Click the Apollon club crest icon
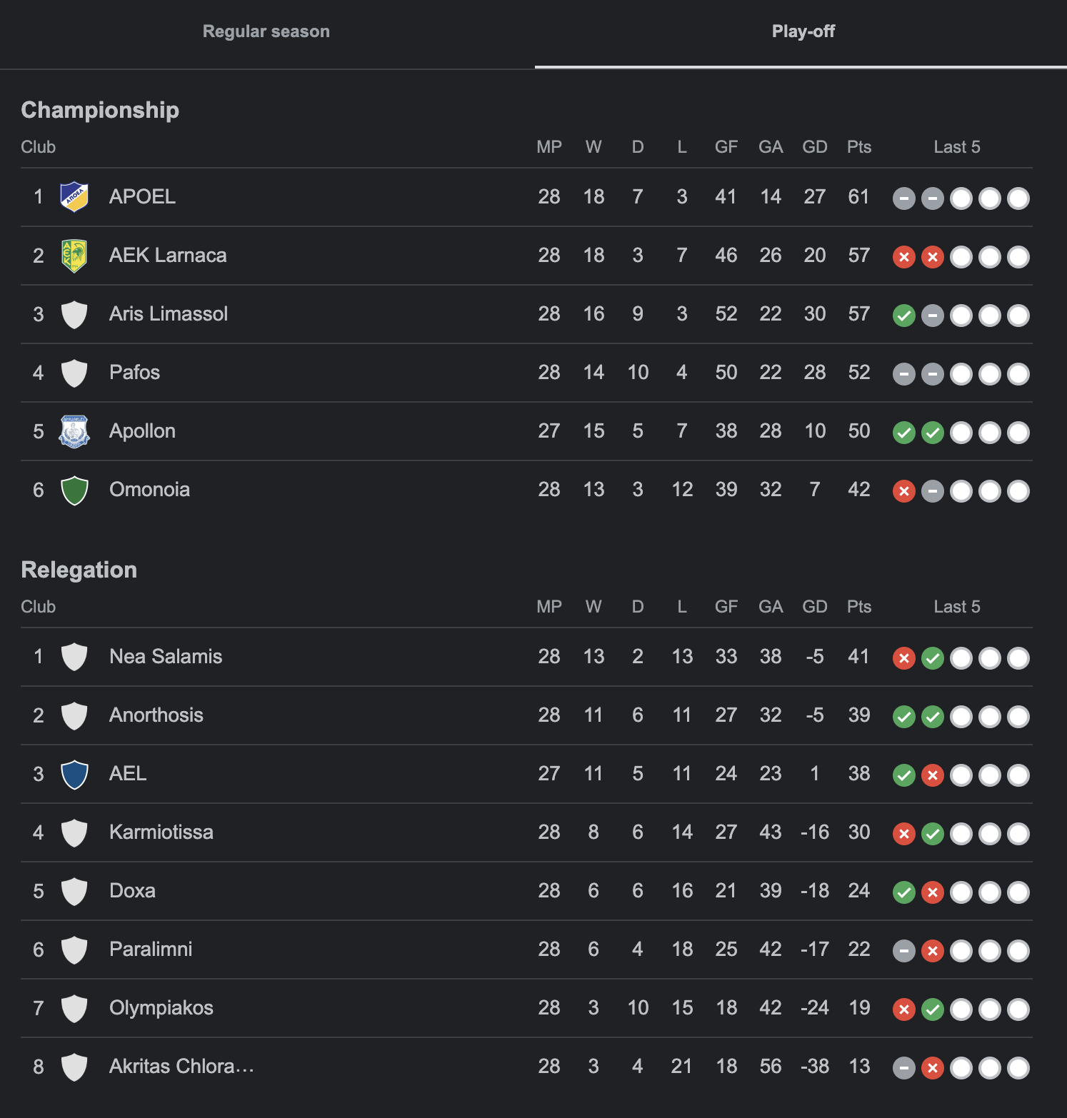This screenshot has width=1067, height=1118. pos(74,431)
